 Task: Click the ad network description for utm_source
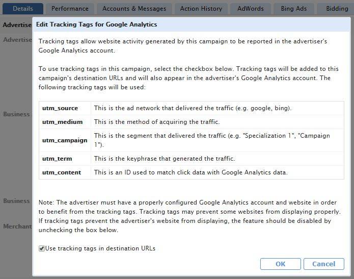coord(193,108)
